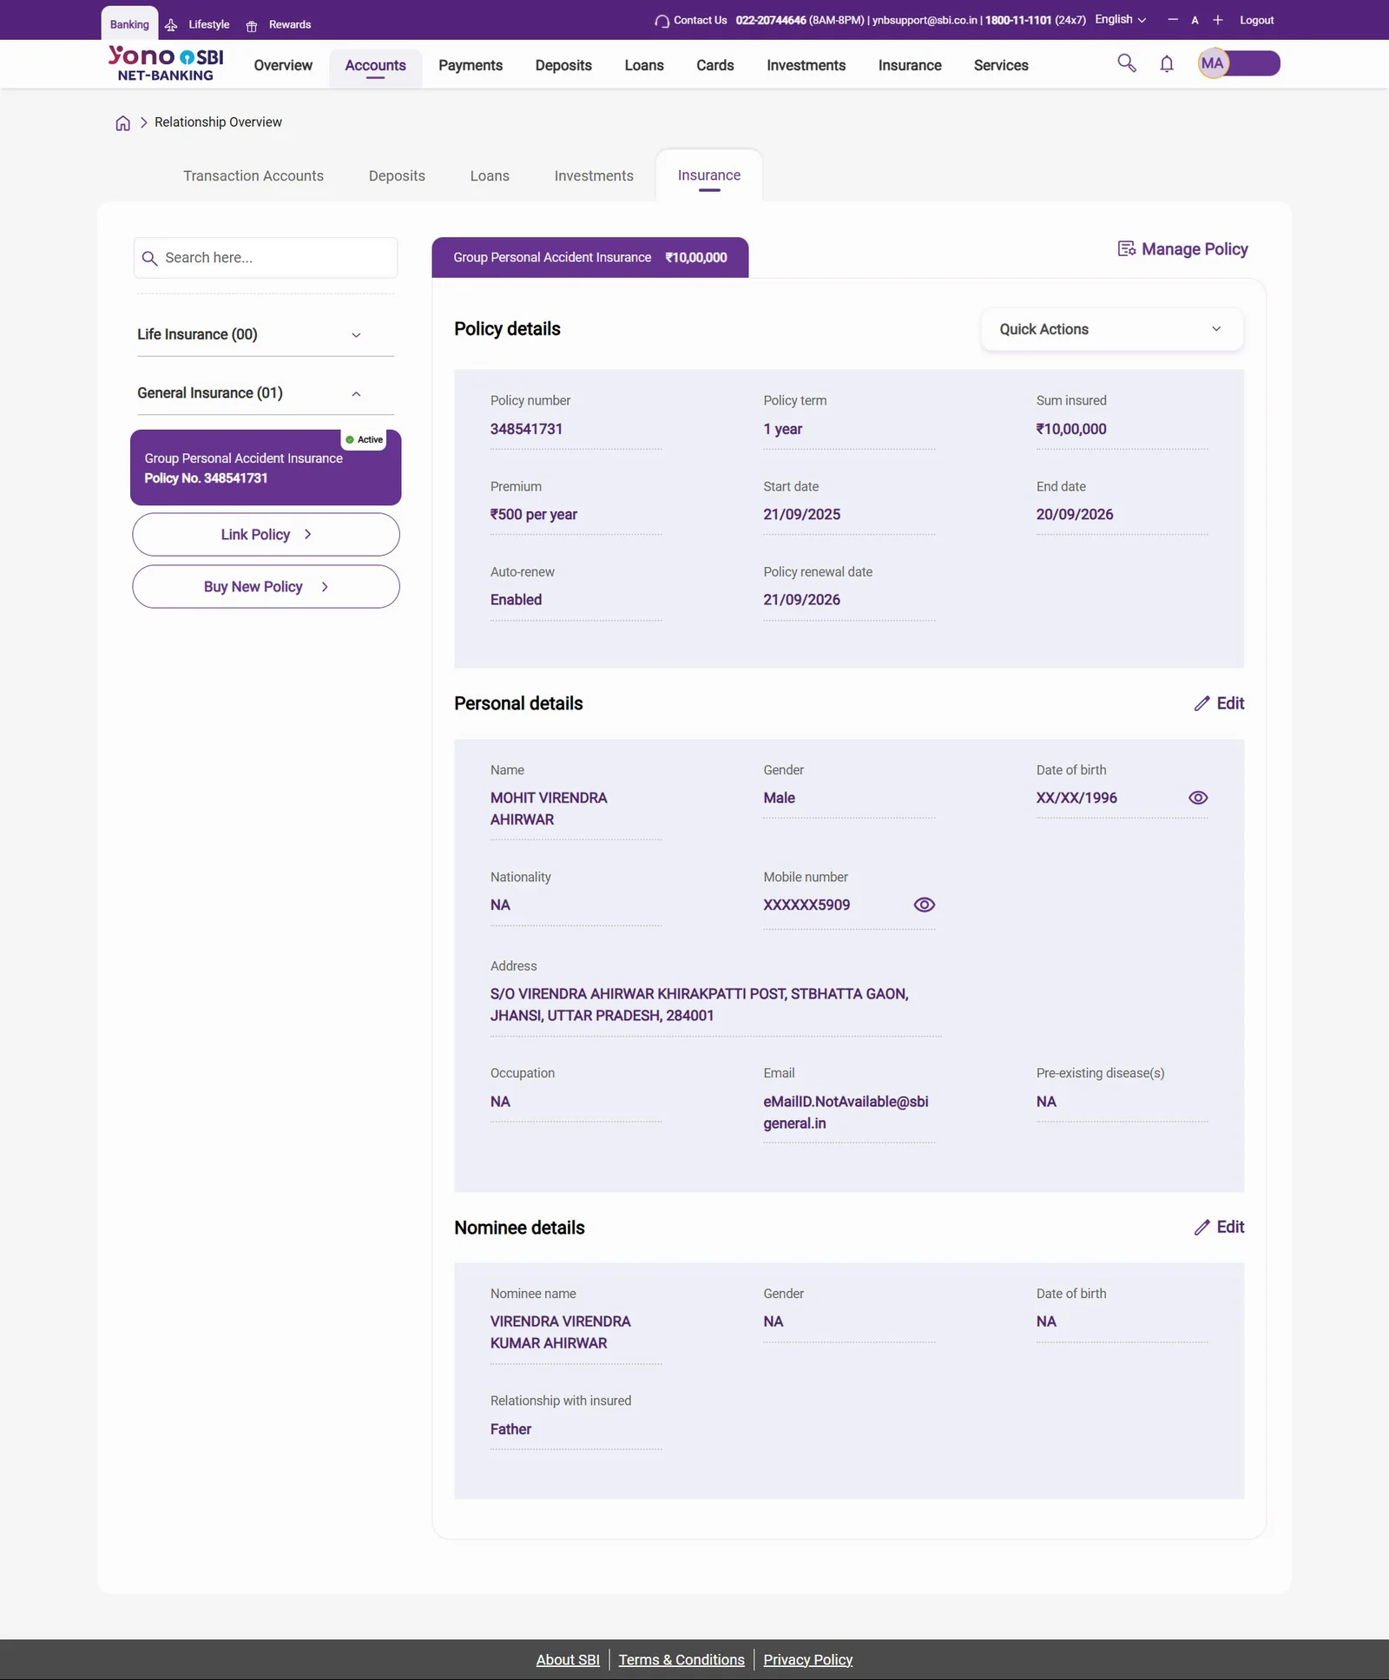Screen dimensions: 1389x1680
Task: Collapse the General Insurance (01) section
Action: [266, 393]
